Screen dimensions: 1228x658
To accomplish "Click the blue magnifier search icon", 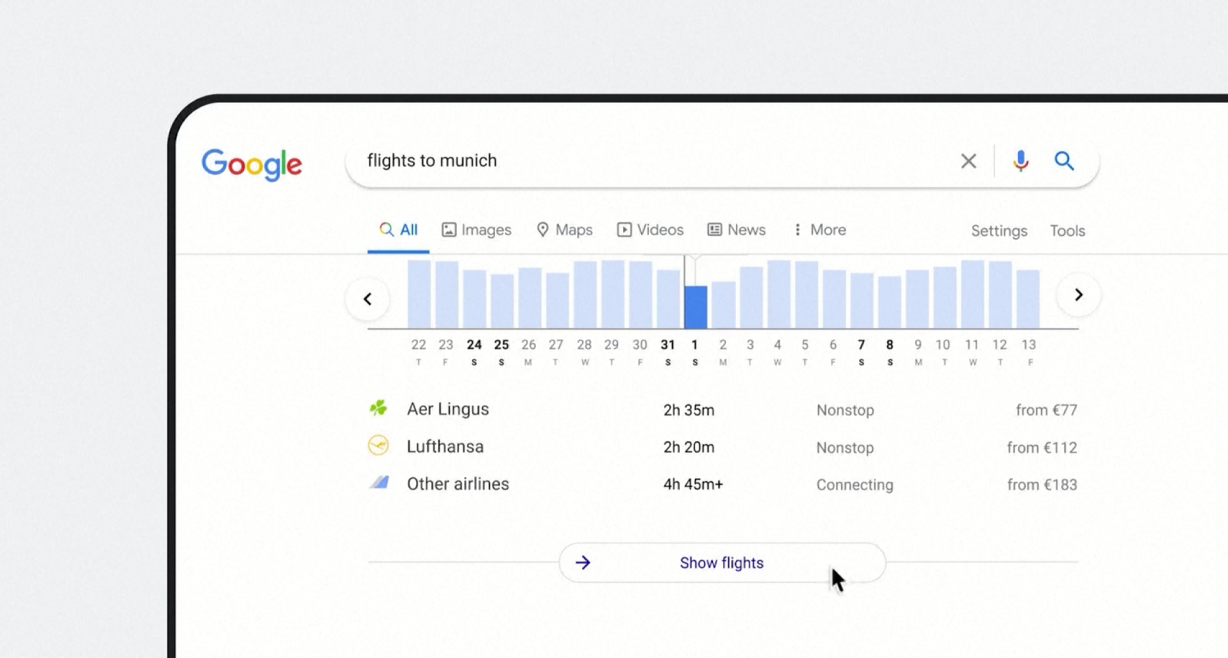I will [1064, 161].
